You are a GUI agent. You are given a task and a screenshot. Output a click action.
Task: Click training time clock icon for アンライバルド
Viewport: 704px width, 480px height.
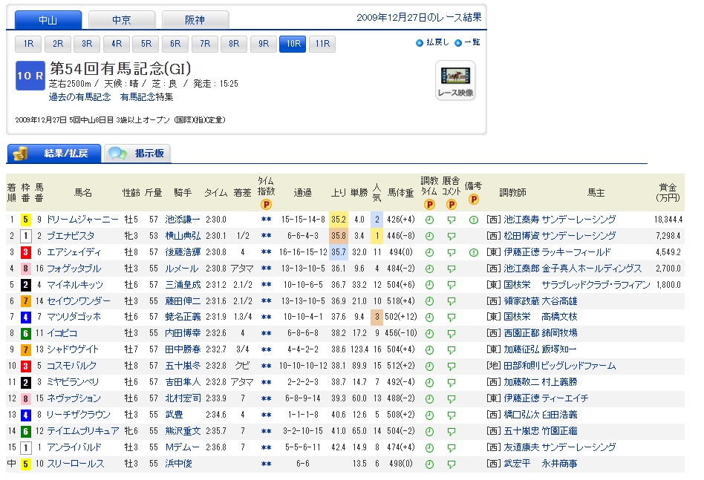click(x=429, y=447)
